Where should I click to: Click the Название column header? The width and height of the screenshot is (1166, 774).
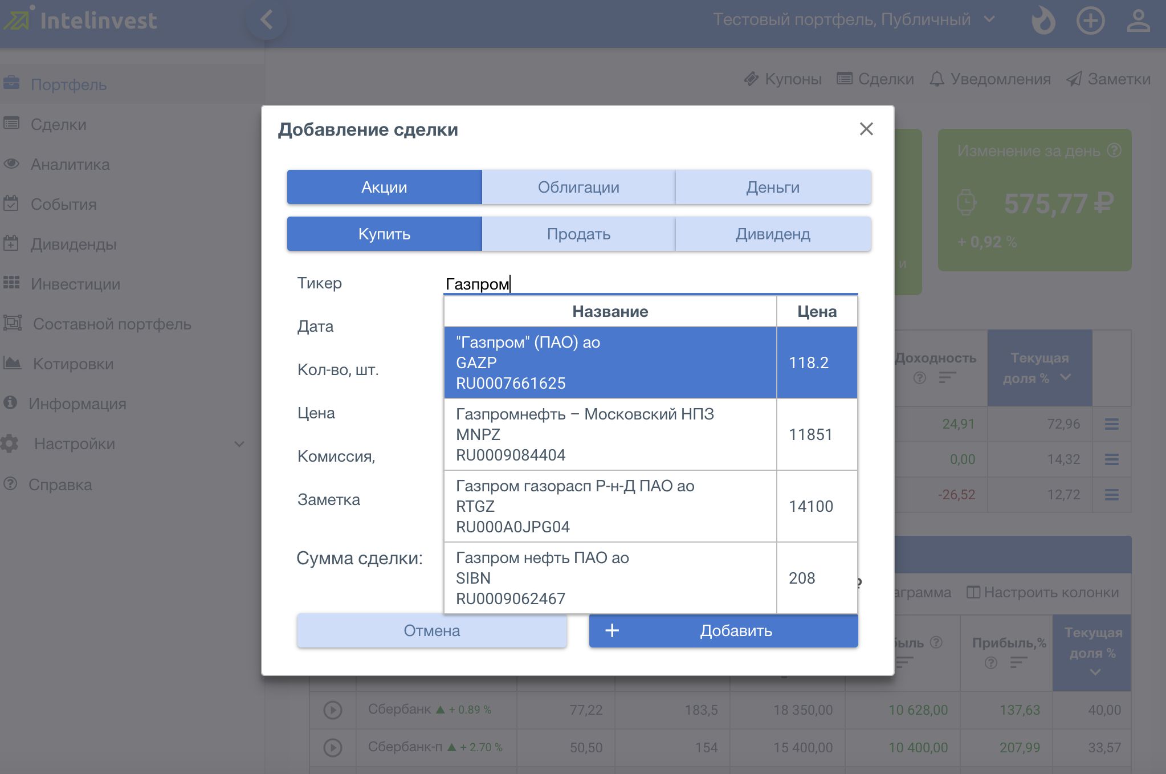click(x=610, y=311)
